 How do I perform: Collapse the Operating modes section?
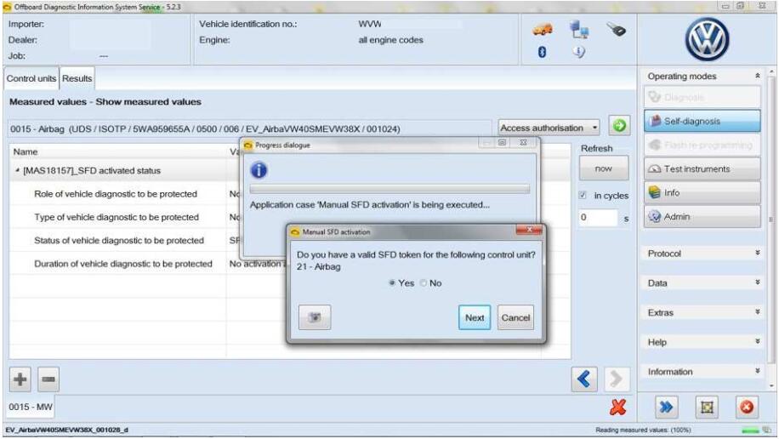(x=757, y=76)
